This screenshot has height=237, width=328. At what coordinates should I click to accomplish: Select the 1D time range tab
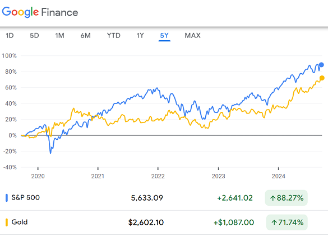coord(10,35)
